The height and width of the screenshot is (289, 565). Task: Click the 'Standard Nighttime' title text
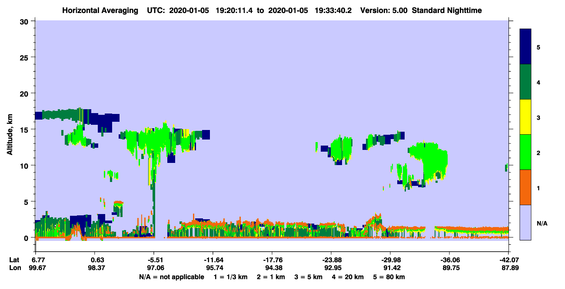[447, 10]
